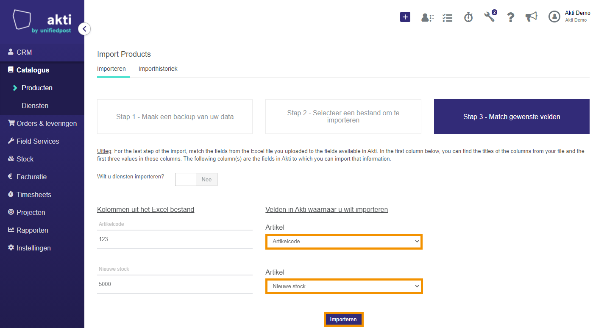Click the question mark help icon
Image resolution: width=593 pixels, height=328 pixels.
tap(511, 17)
